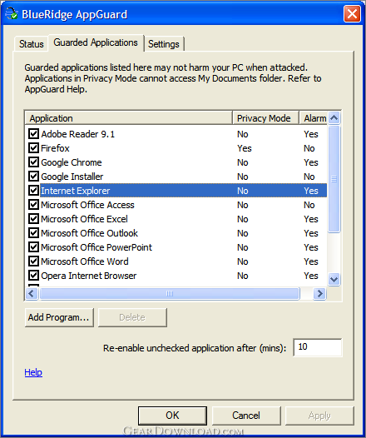Click the Cancel button

click(x=246, y=416)
